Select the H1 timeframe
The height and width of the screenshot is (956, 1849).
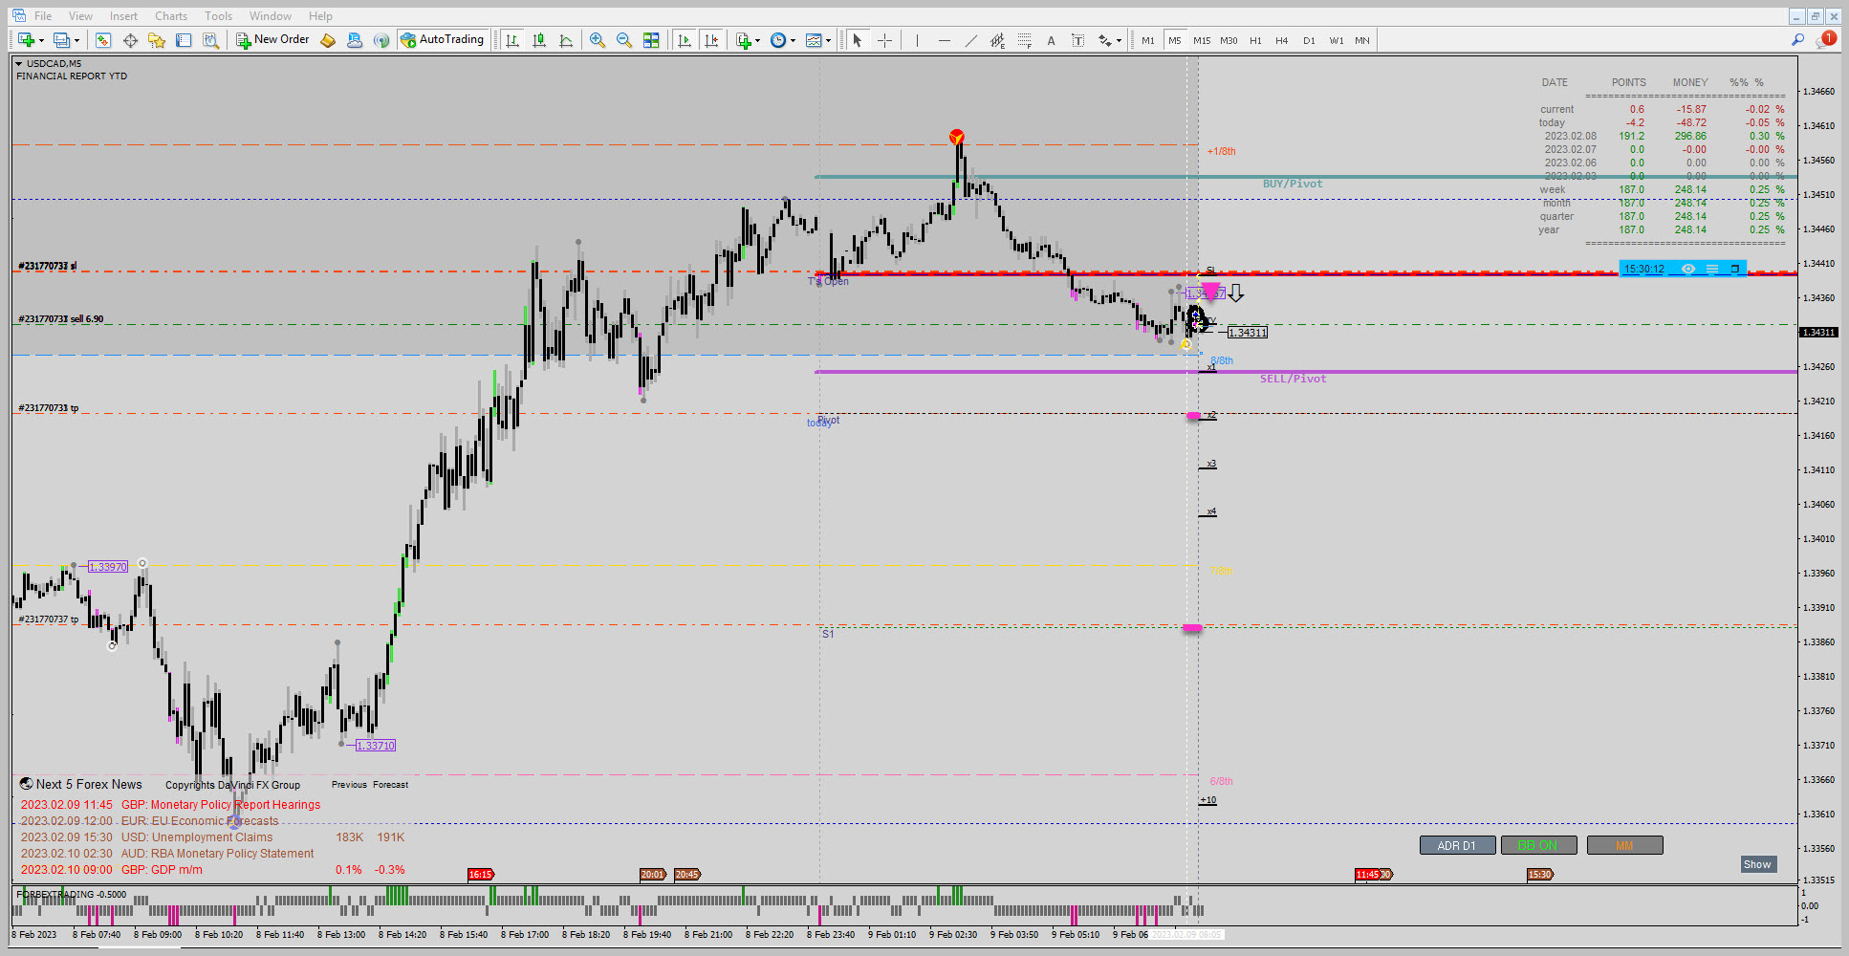coord(1255,40)
